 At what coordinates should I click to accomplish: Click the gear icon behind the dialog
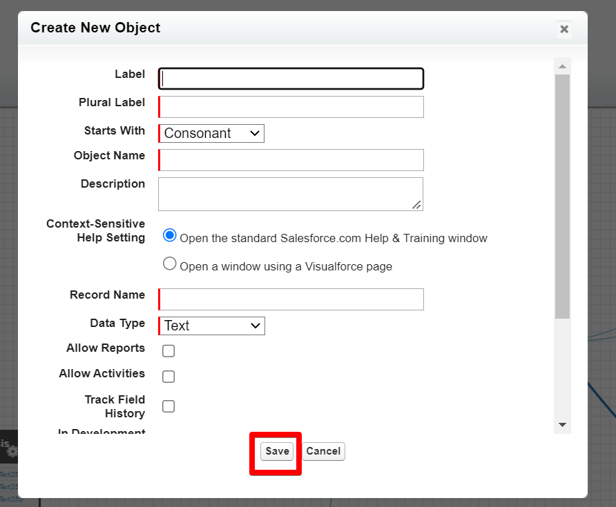point(13,451)
